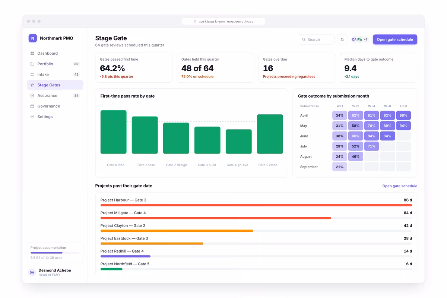Click the northmark-pmo.emergent.host address bar

pos(223,22)
